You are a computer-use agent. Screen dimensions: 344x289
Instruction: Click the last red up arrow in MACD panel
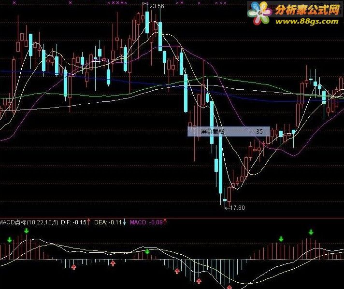[x=229, y=287]
